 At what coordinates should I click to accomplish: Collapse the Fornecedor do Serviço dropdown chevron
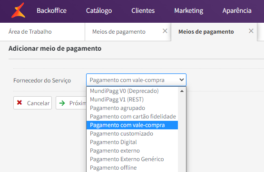(x=182, y=80)
